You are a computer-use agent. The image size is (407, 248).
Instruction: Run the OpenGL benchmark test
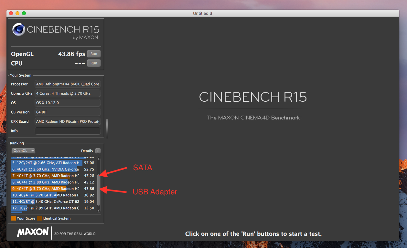94,54
